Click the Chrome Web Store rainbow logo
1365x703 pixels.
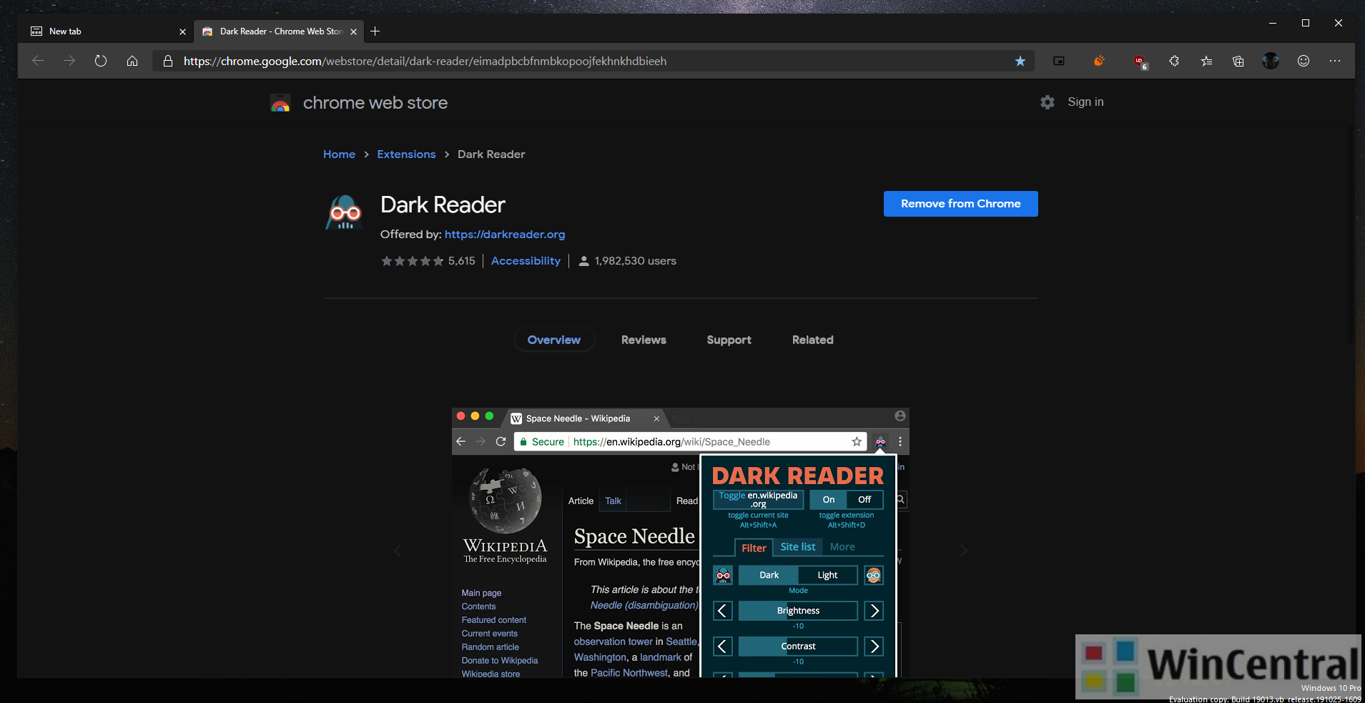click(x=280, y=103)
